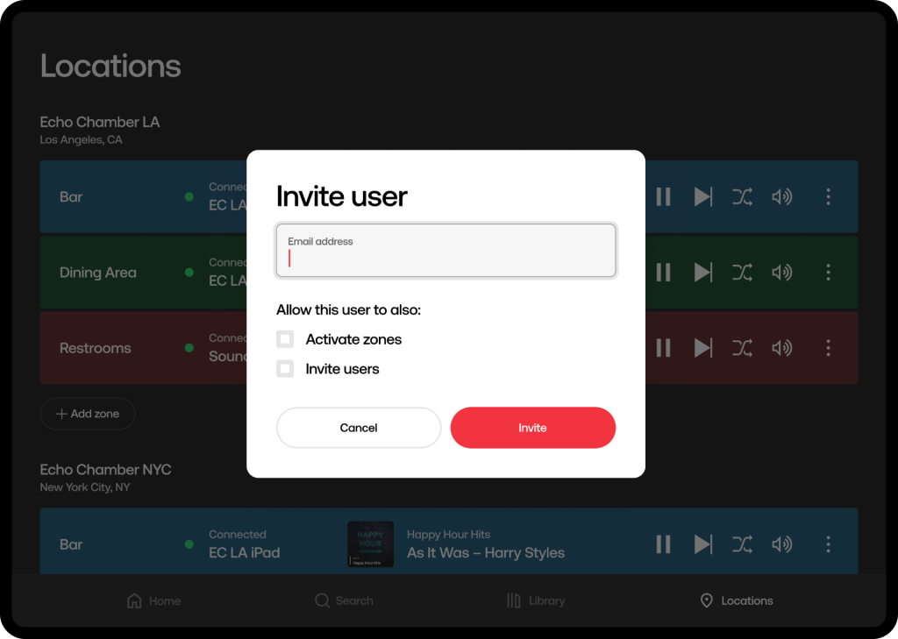This screenshot has width=898, height=639.
Task: Skip to next track in Dining Area
Action: pyautogui.click(x=702, y=272)
